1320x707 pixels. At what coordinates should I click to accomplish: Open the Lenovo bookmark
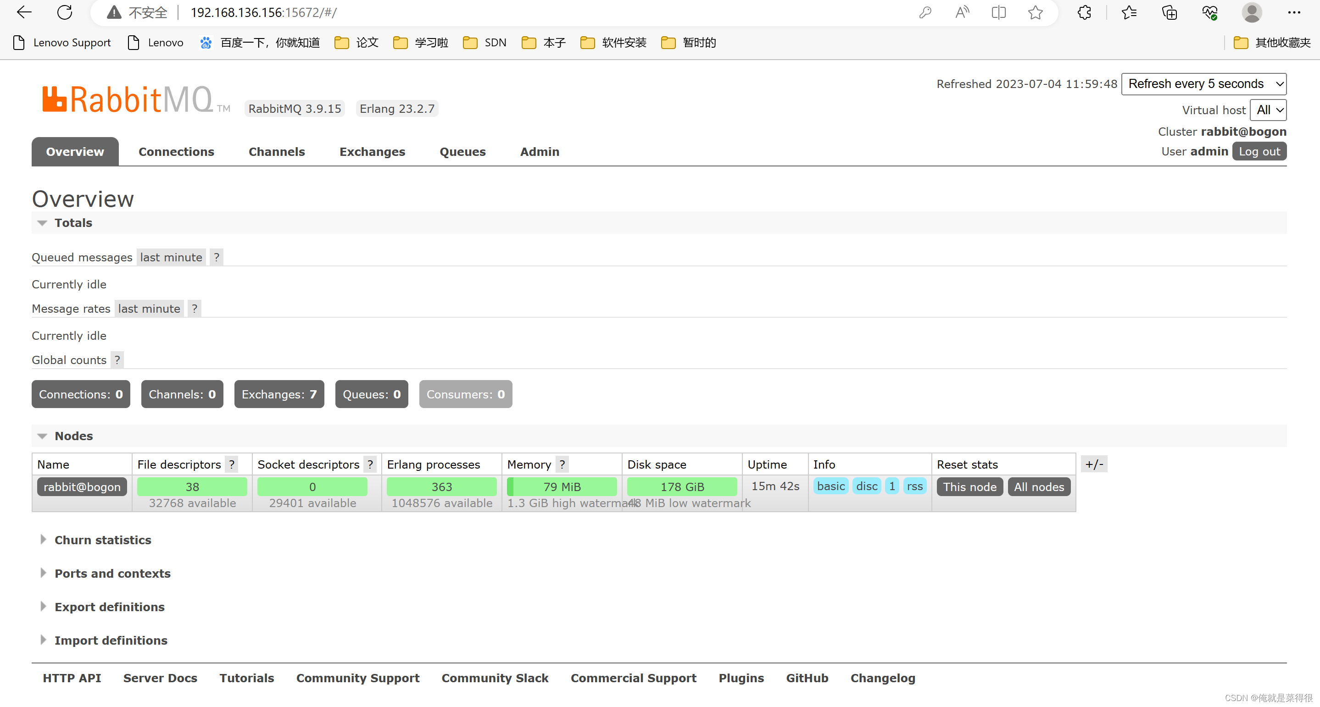pyautogui.click(x=156, y=43)
